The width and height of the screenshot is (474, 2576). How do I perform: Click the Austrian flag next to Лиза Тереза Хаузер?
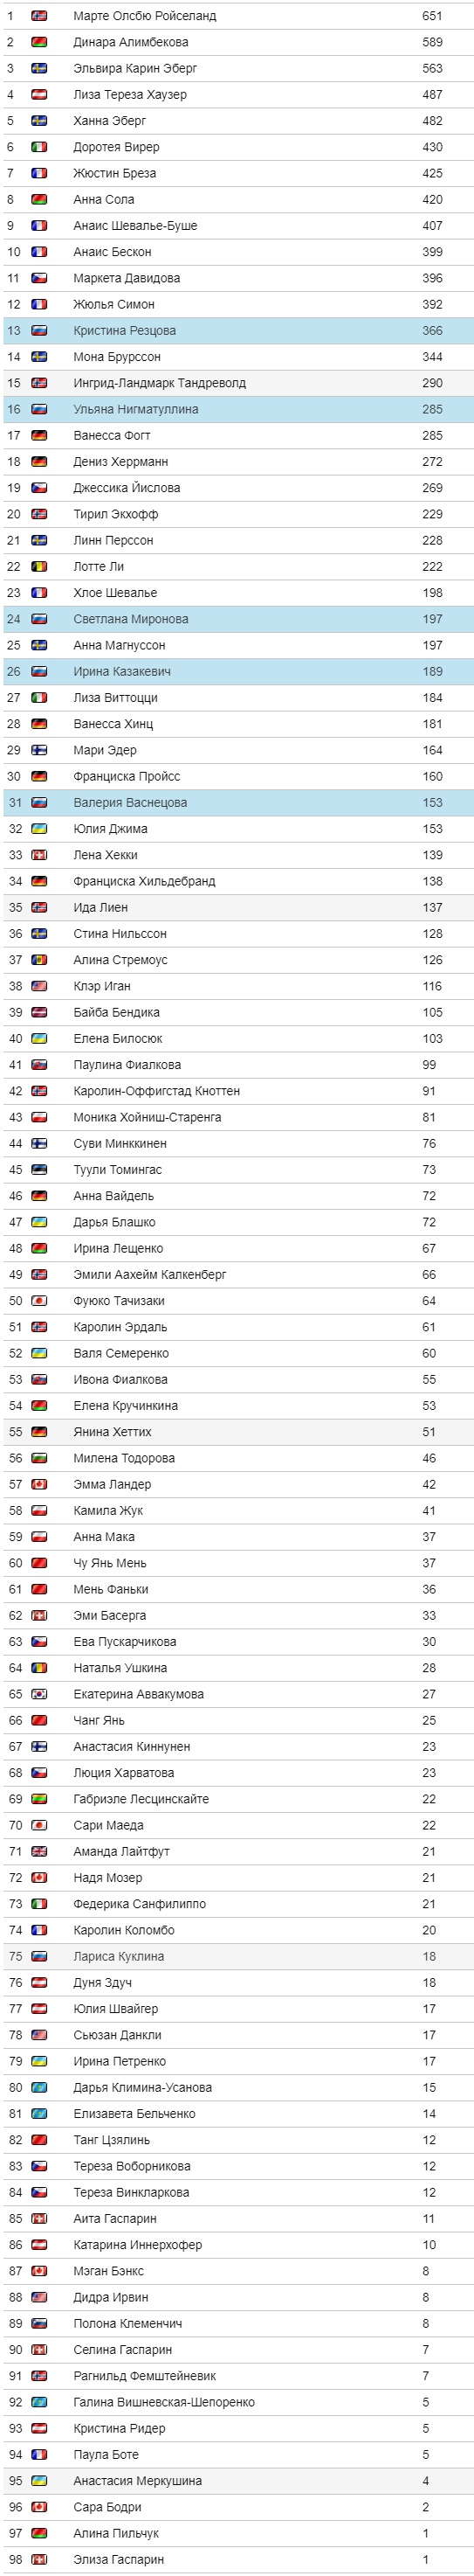coord(39,95)
